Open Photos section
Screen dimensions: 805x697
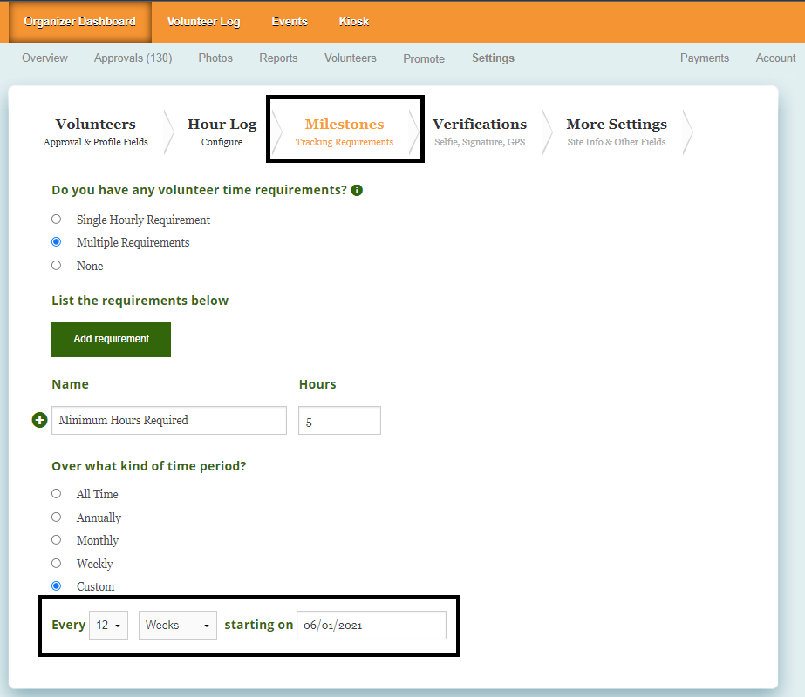coord(215,58)
